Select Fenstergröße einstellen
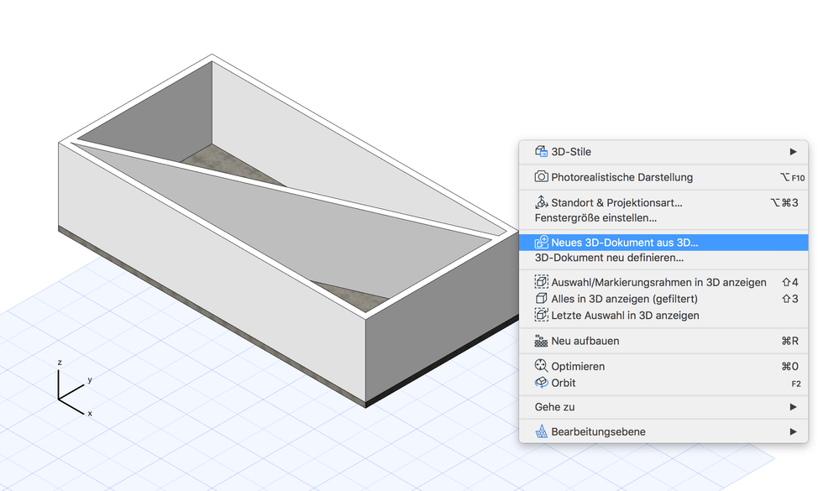 click(x=663, y=218)
